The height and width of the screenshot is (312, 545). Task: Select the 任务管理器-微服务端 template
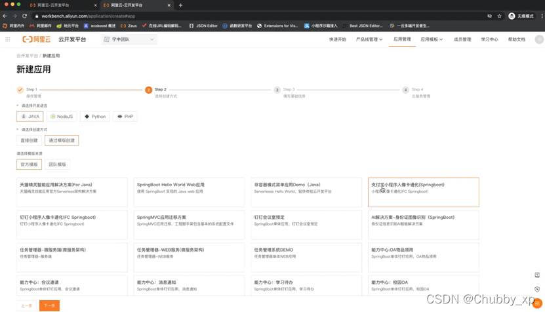pos(72,258)
